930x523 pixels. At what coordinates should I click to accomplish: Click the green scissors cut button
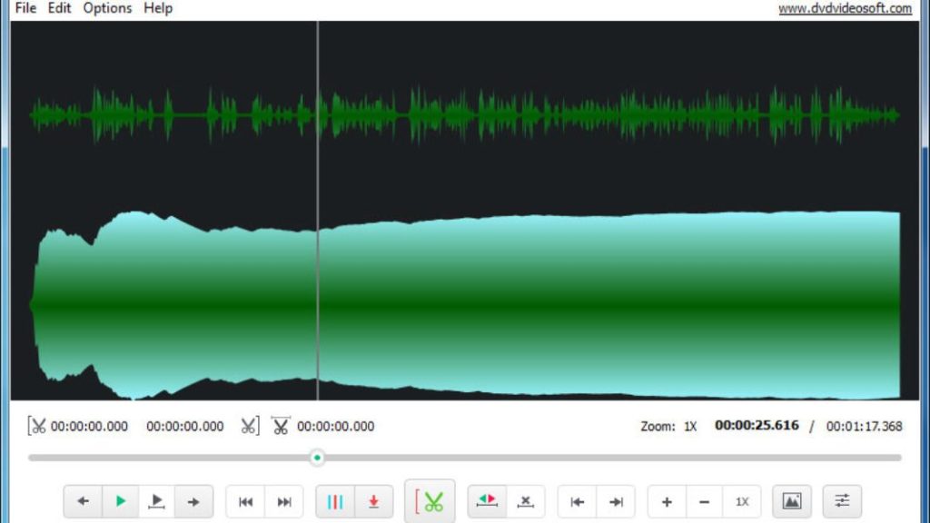pyautogui.click(x=430, y=501)
